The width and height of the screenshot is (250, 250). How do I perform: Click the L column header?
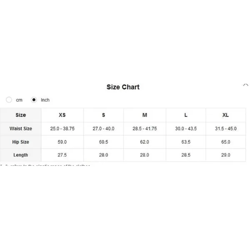click(186, 115)
